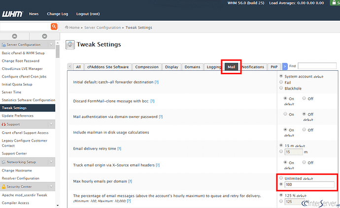
Task: Click Change Log in the top bar
Action: [58, 14]
